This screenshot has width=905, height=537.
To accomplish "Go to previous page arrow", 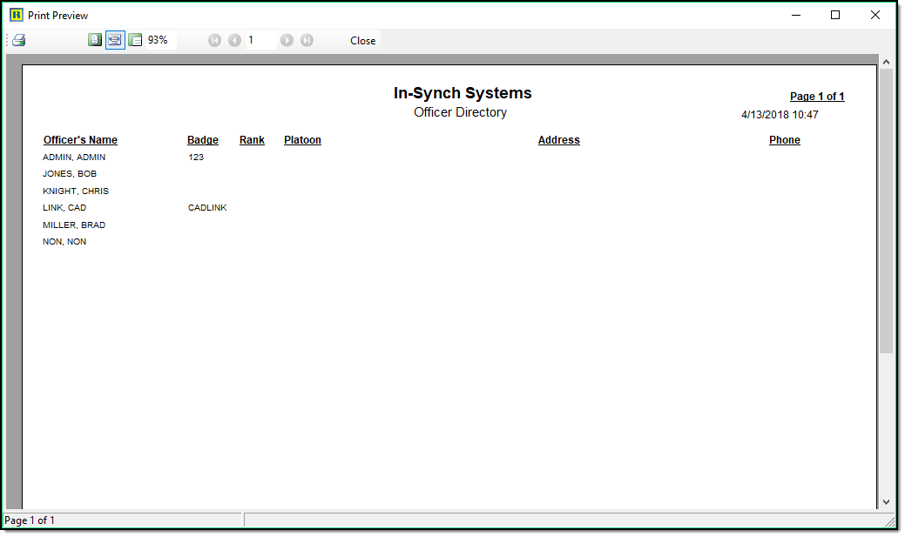I will (234, 40).
